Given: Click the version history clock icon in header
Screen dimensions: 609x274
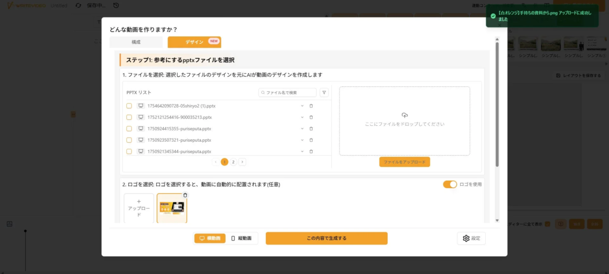Looking at the screenshot, I should [116, 6].
